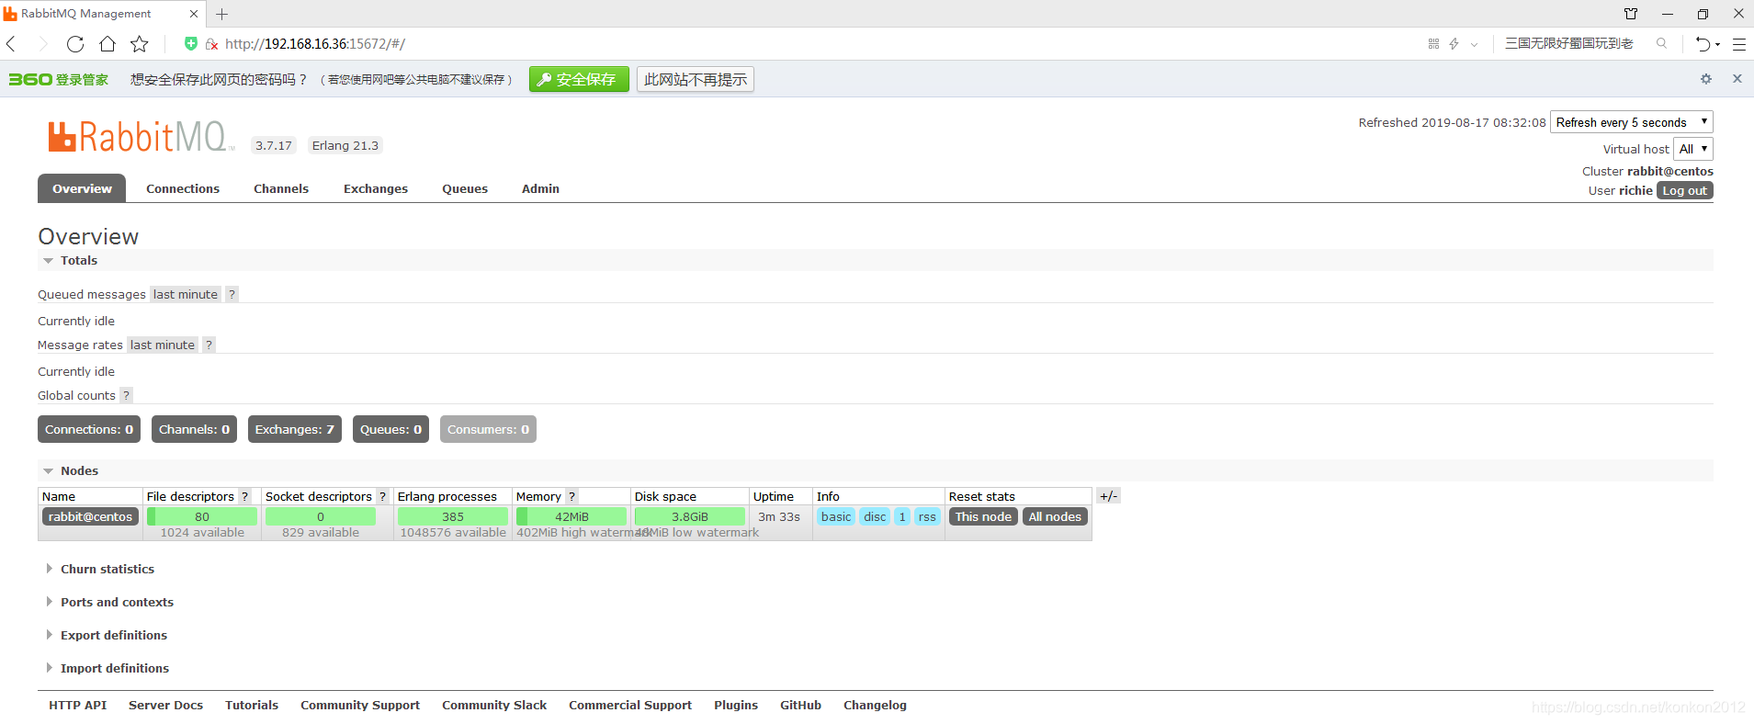The image size is (1754, 724).
Task: Go back with the browser back arrow
Action: pos(11,43)
